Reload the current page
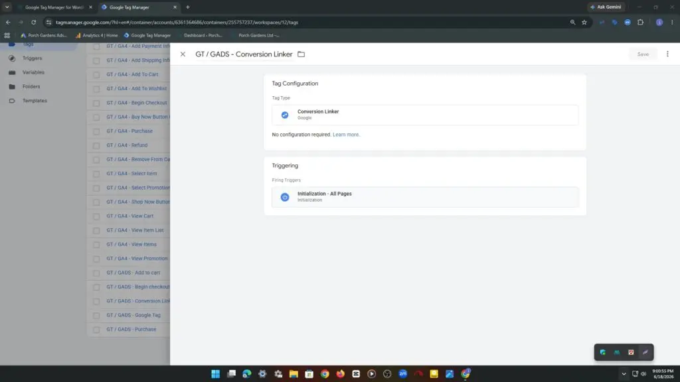The image size is (680, 382). click(x=33, y=22)
